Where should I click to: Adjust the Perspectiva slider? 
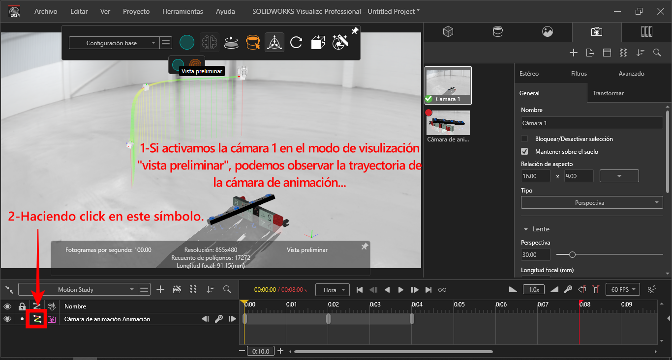click(x=572, y=254)
